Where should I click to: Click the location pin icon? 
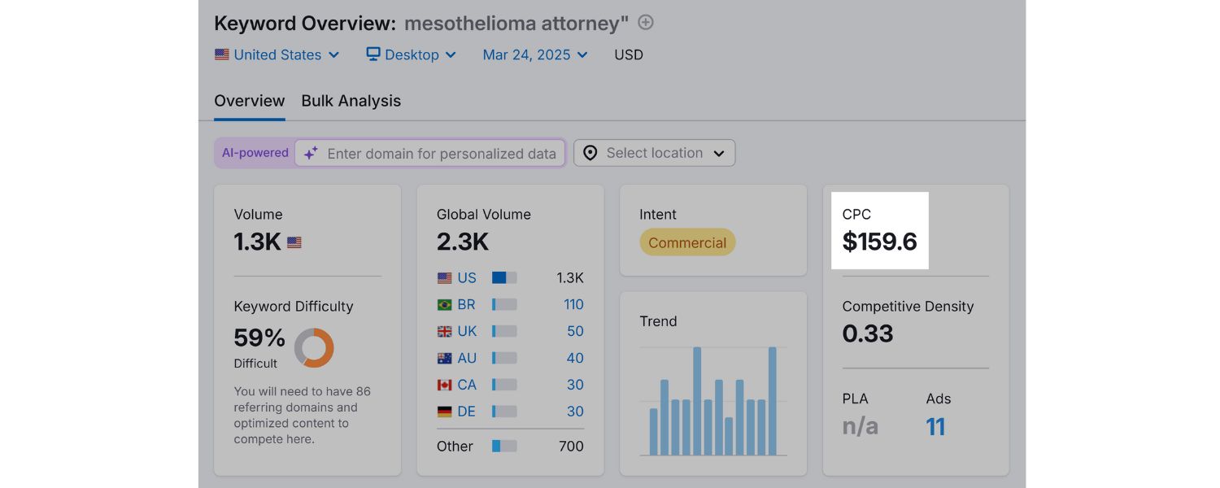tap(590, 153)
